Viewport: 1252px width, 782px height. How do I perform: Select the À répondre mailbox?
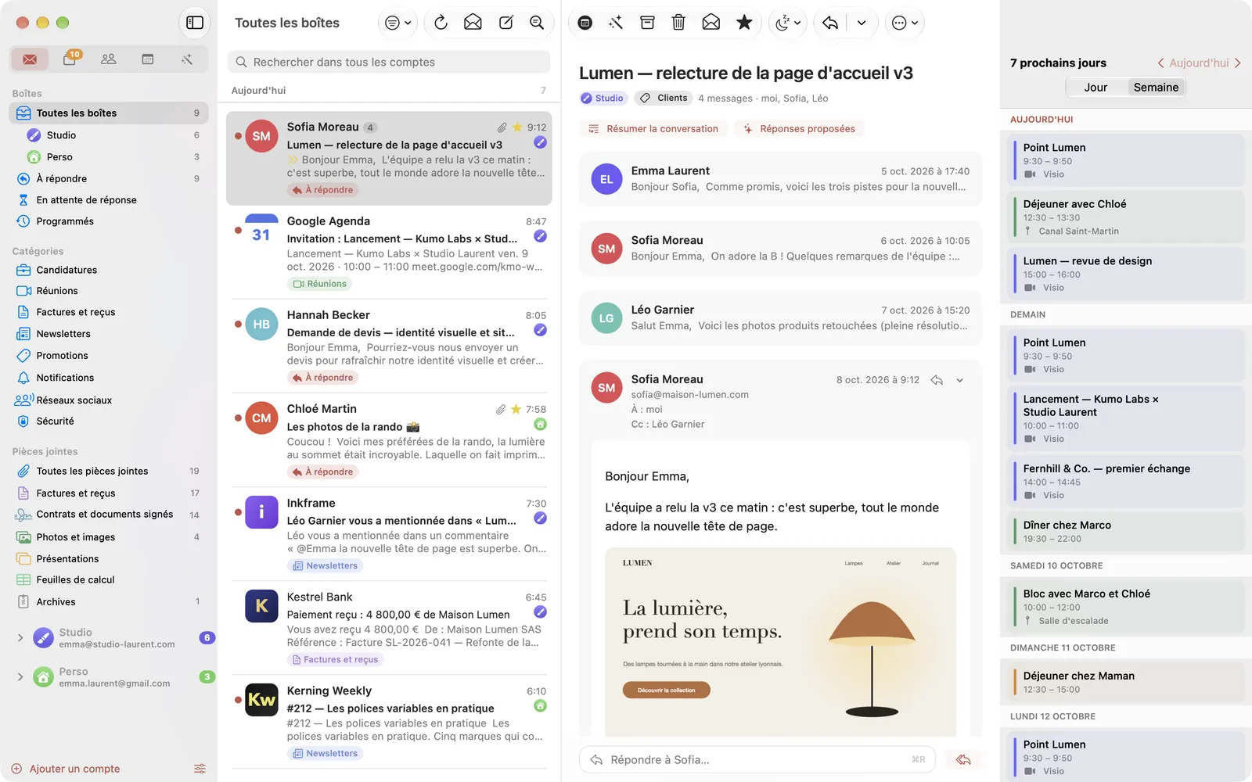tap(109, 178)
